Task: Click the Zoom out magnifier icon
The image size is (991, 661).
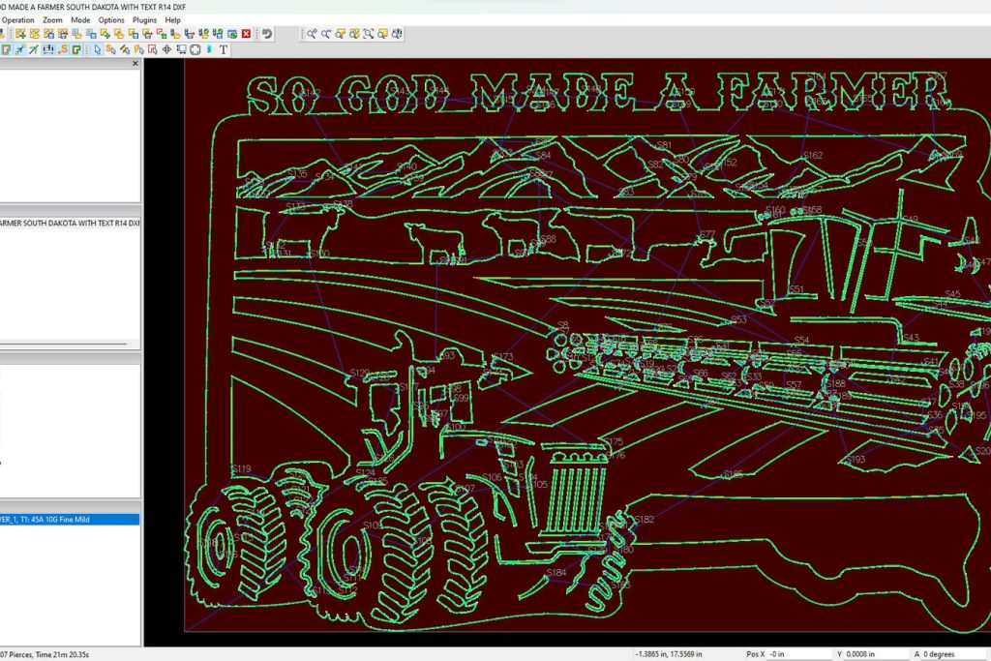Action: point(326,34)
